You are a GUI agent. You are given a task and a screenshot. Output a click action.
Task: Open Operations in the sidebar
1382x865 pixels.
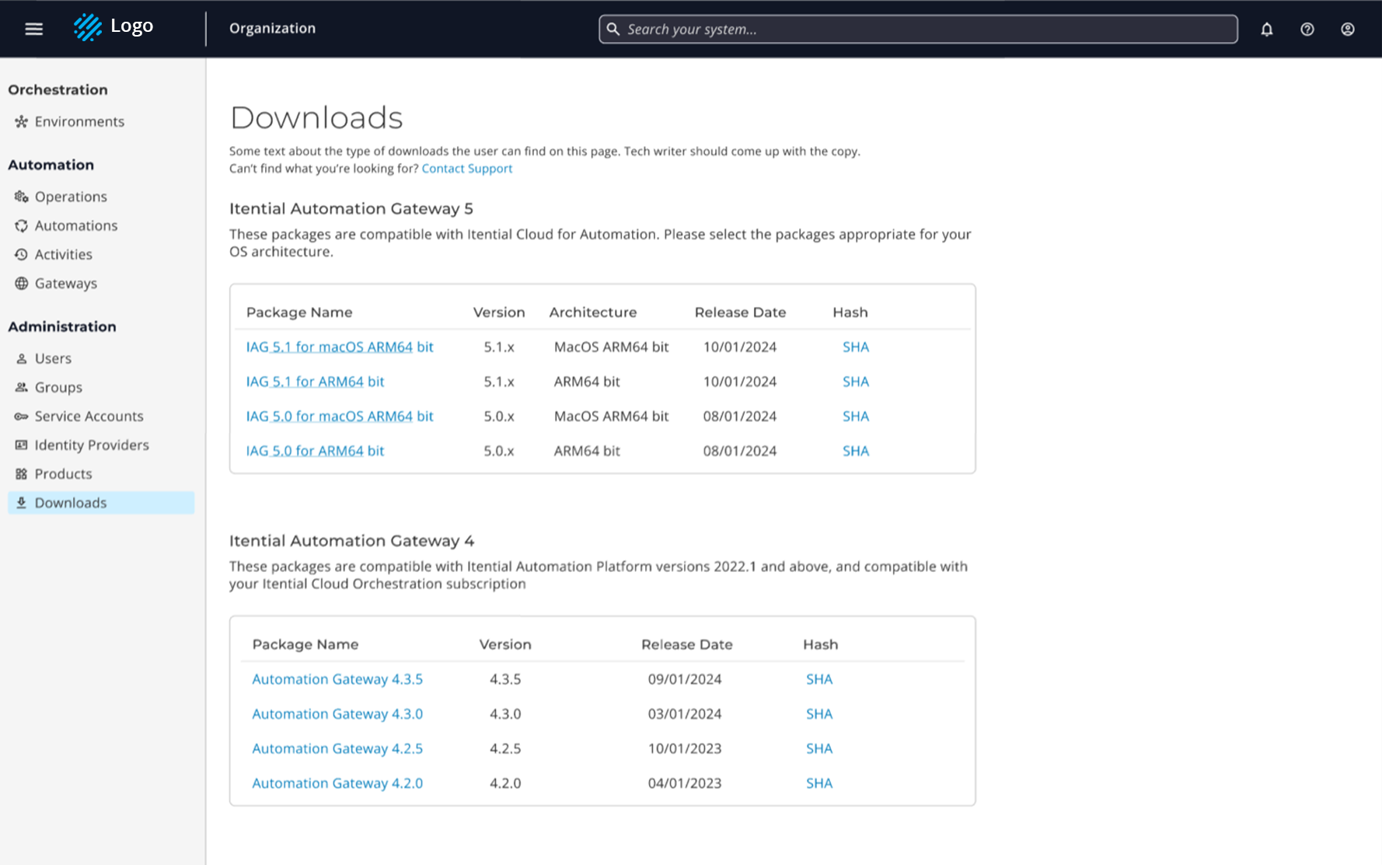pos(71,197)
